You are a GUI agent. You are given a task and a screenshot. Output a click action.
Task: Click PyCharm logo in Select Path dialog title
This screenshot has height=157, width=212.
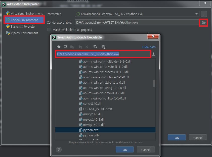[x=54, y=37]
